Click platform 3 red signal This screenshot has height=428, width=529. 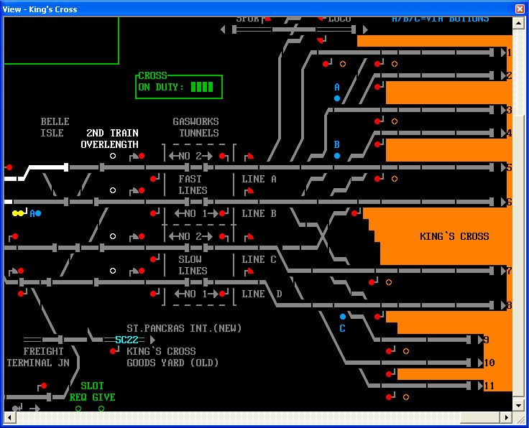[377, 121]
